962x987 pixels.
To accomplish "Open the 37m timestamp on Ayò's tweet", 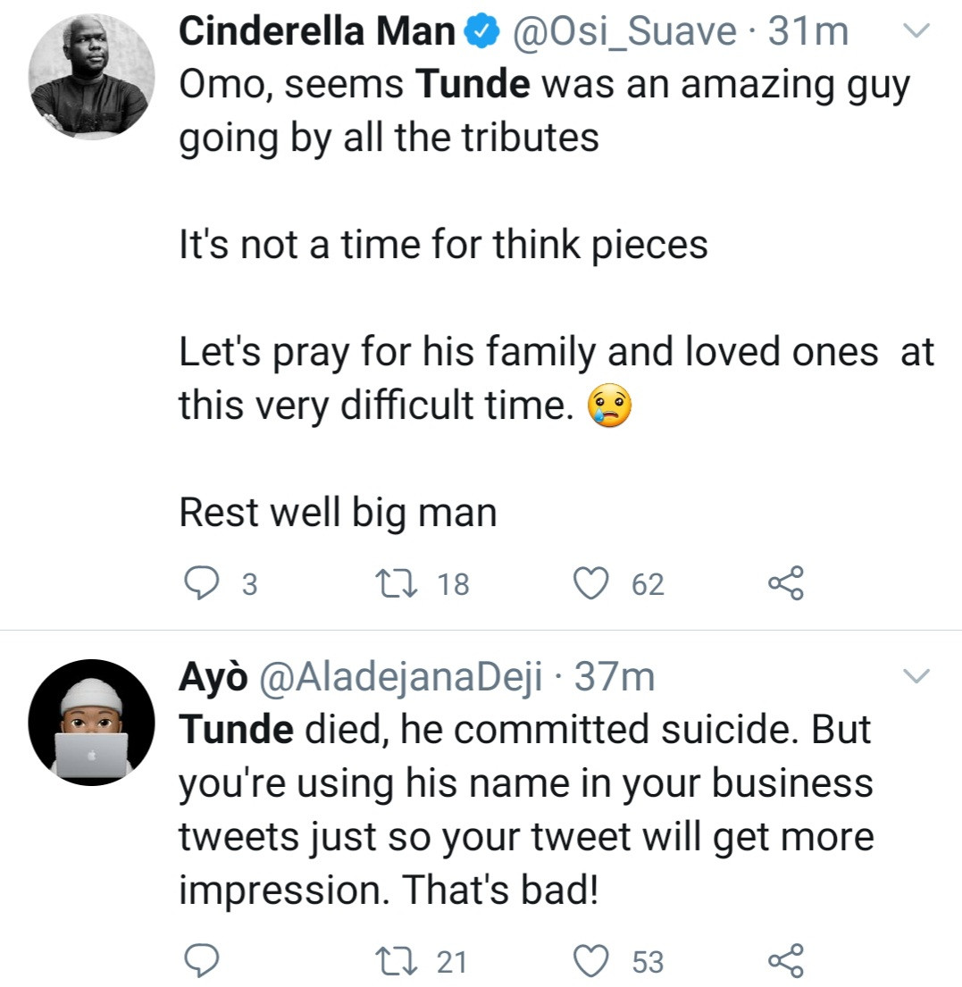I will pyautogui.click(x=615, y=679).
